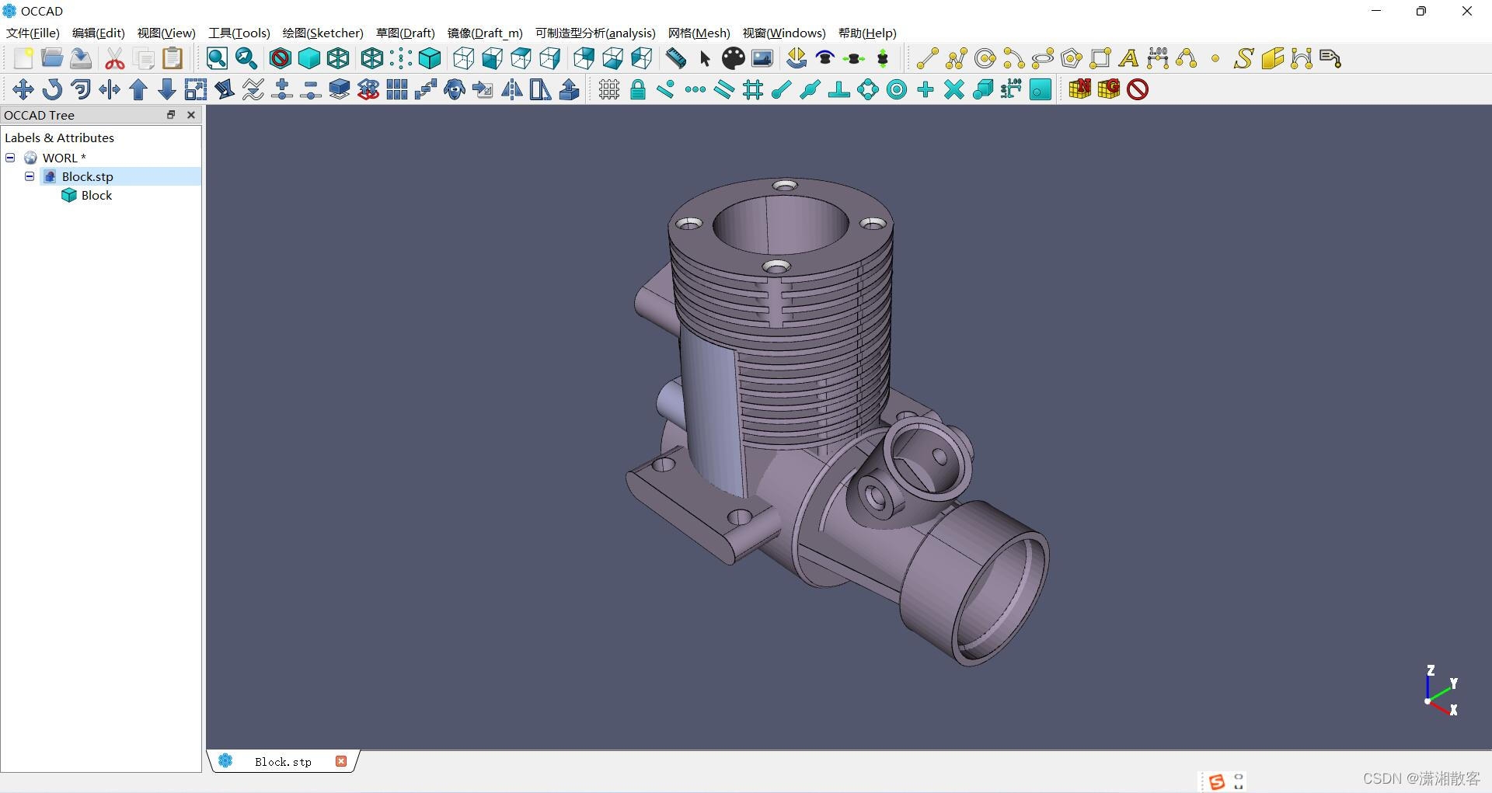Select the polygon drawing tool
The height and width of the screenshot is (793, 1492).
(1072, 58)
